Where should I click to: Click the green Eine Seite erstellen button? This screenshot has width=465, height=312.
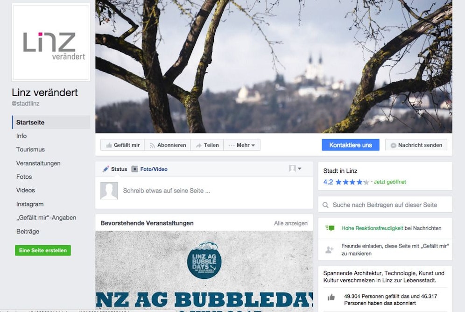(43, 250)
